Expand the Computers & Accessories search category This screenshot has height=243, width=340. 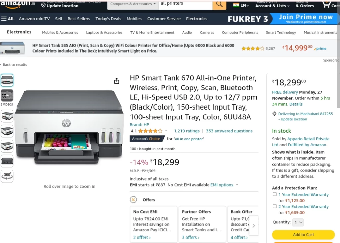pyautogui.click(x=133, y=4)
